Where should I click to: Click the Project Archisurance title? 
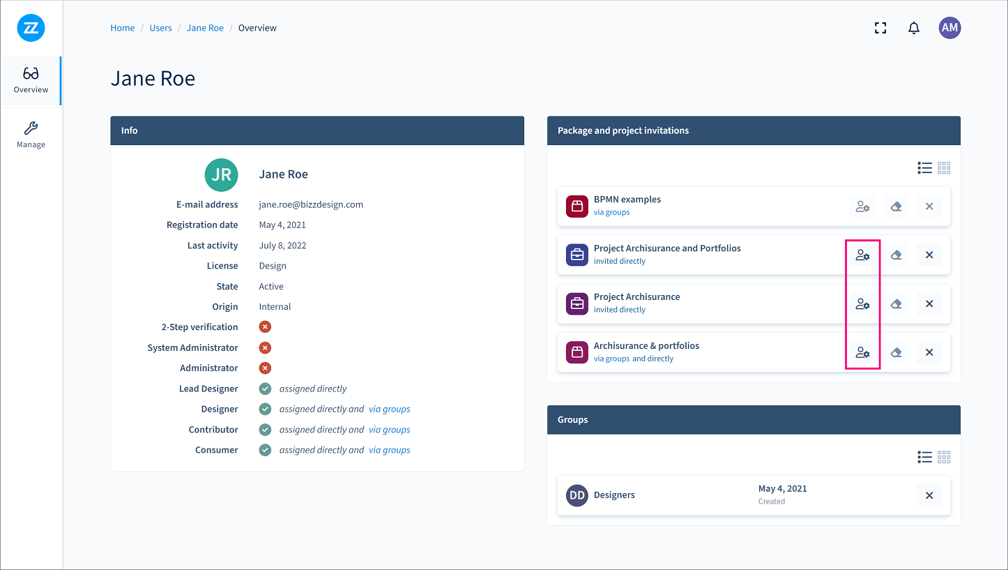point(636,297)
